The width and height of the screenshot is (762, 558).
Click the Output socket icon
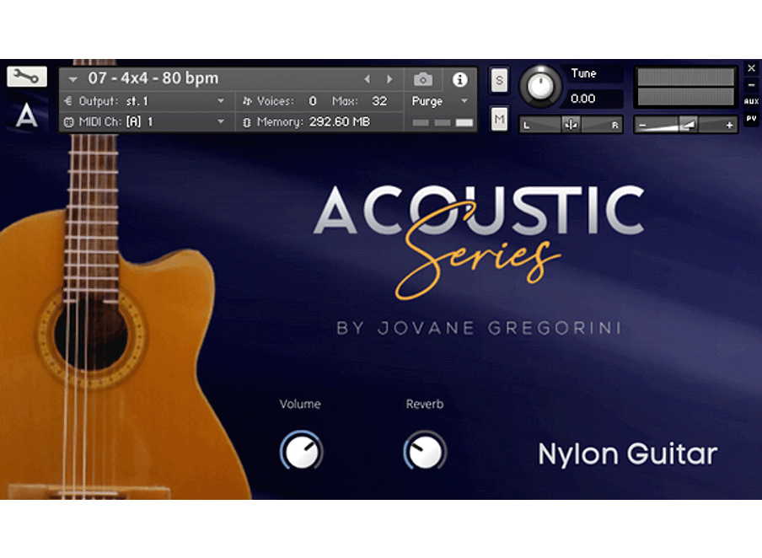(x=69, y=100)
